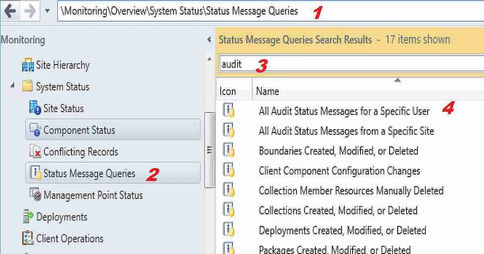This screenshot has height=254, width=484.
Task: Go back with the back arrow
Action: 10,11
